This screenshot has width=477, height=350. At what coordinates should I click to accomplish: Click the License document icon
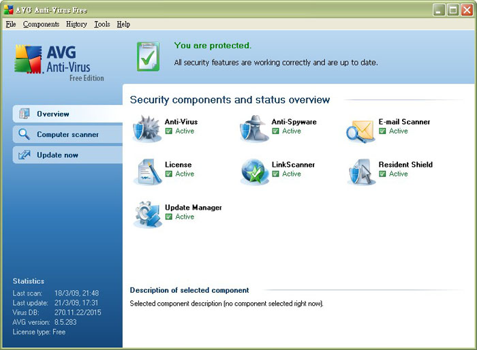point(147,171)
